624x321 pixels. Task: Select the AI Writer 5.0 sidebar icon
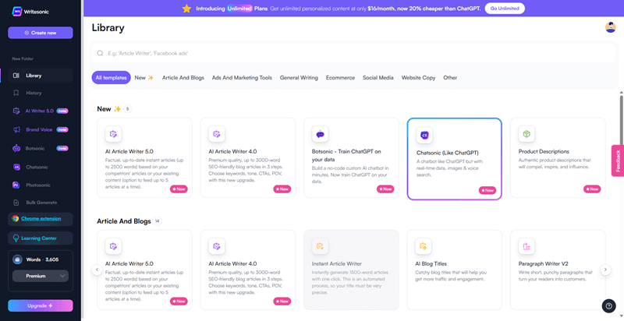tap(16, 111)
